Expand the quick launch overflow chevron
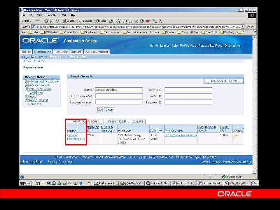This screenshot has width=280, height=210. [89, 183]
